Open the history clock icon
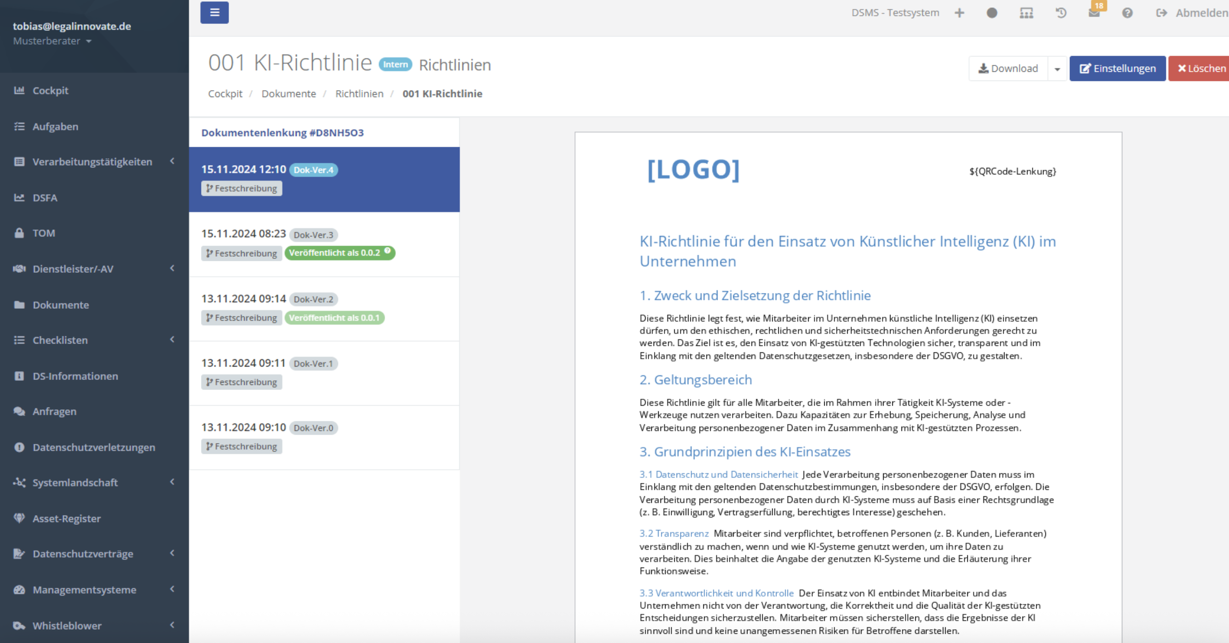Screen dimensions: 1229x643 pyautogui.click(x=1061, y=13)
